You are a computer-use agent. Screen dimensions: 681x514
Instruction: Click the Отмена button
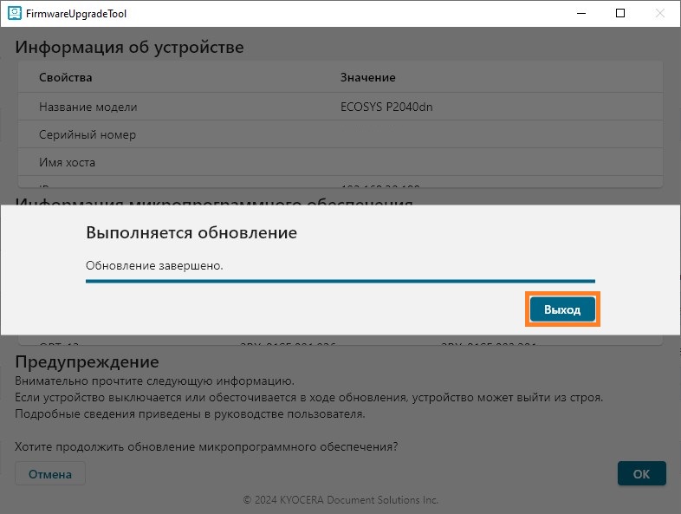pyautogui.click(x=49, y=474)
